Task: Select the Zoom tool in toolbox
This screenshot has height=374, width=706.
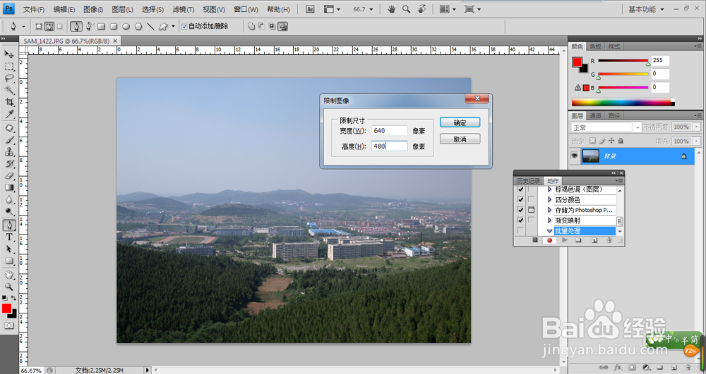Action: pyautogui.click(x=9, y=287)
